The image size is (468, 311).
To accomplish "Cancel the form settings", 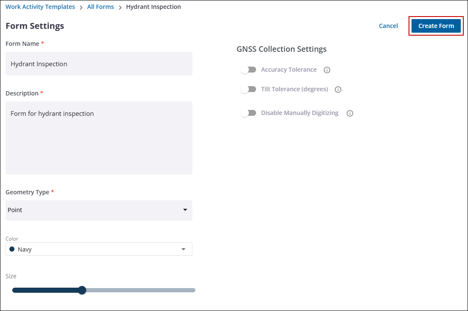I will (x=388, y=26).
